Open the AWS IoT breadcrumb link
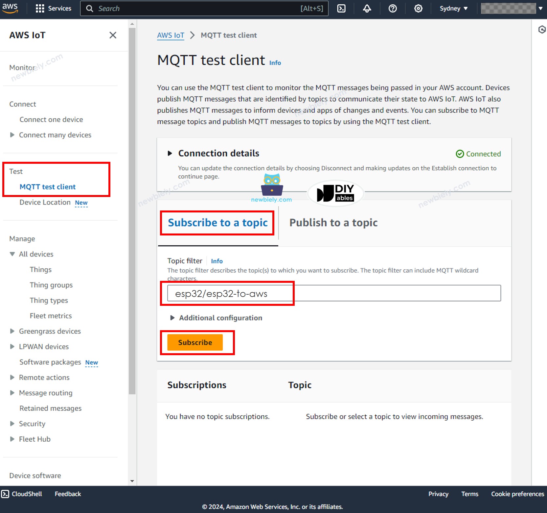Image resolution: width=547 pixels, height=513 pixels. [171, 35]
